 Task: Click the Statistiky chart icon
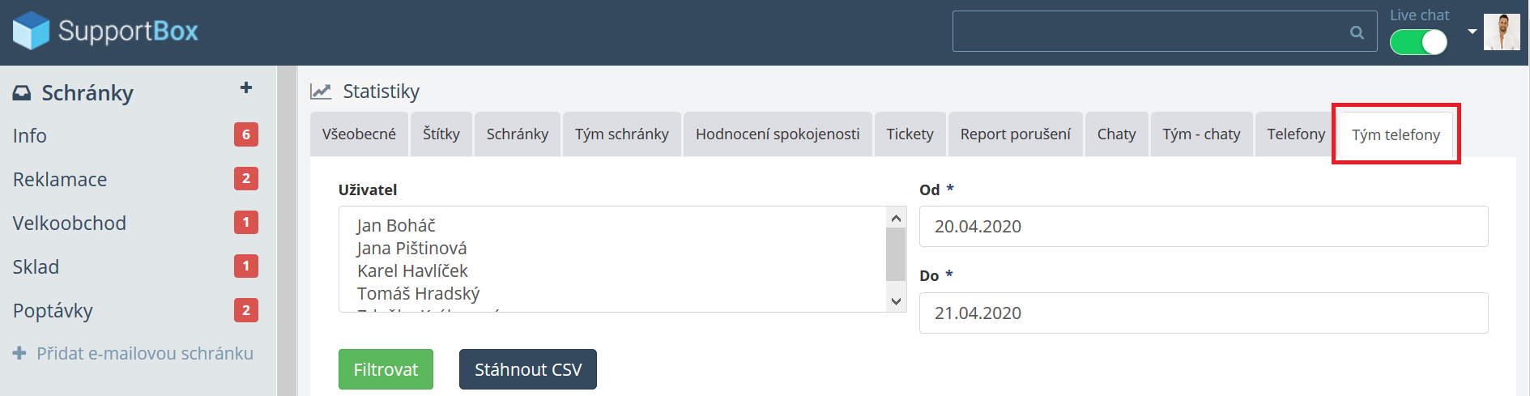pos(321,92)
